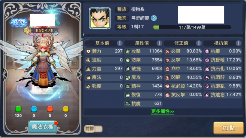The width and height of the screenshot is (246, 138).
Task: Click the info icon beside 抵抗值
Action: coord(239,43)
